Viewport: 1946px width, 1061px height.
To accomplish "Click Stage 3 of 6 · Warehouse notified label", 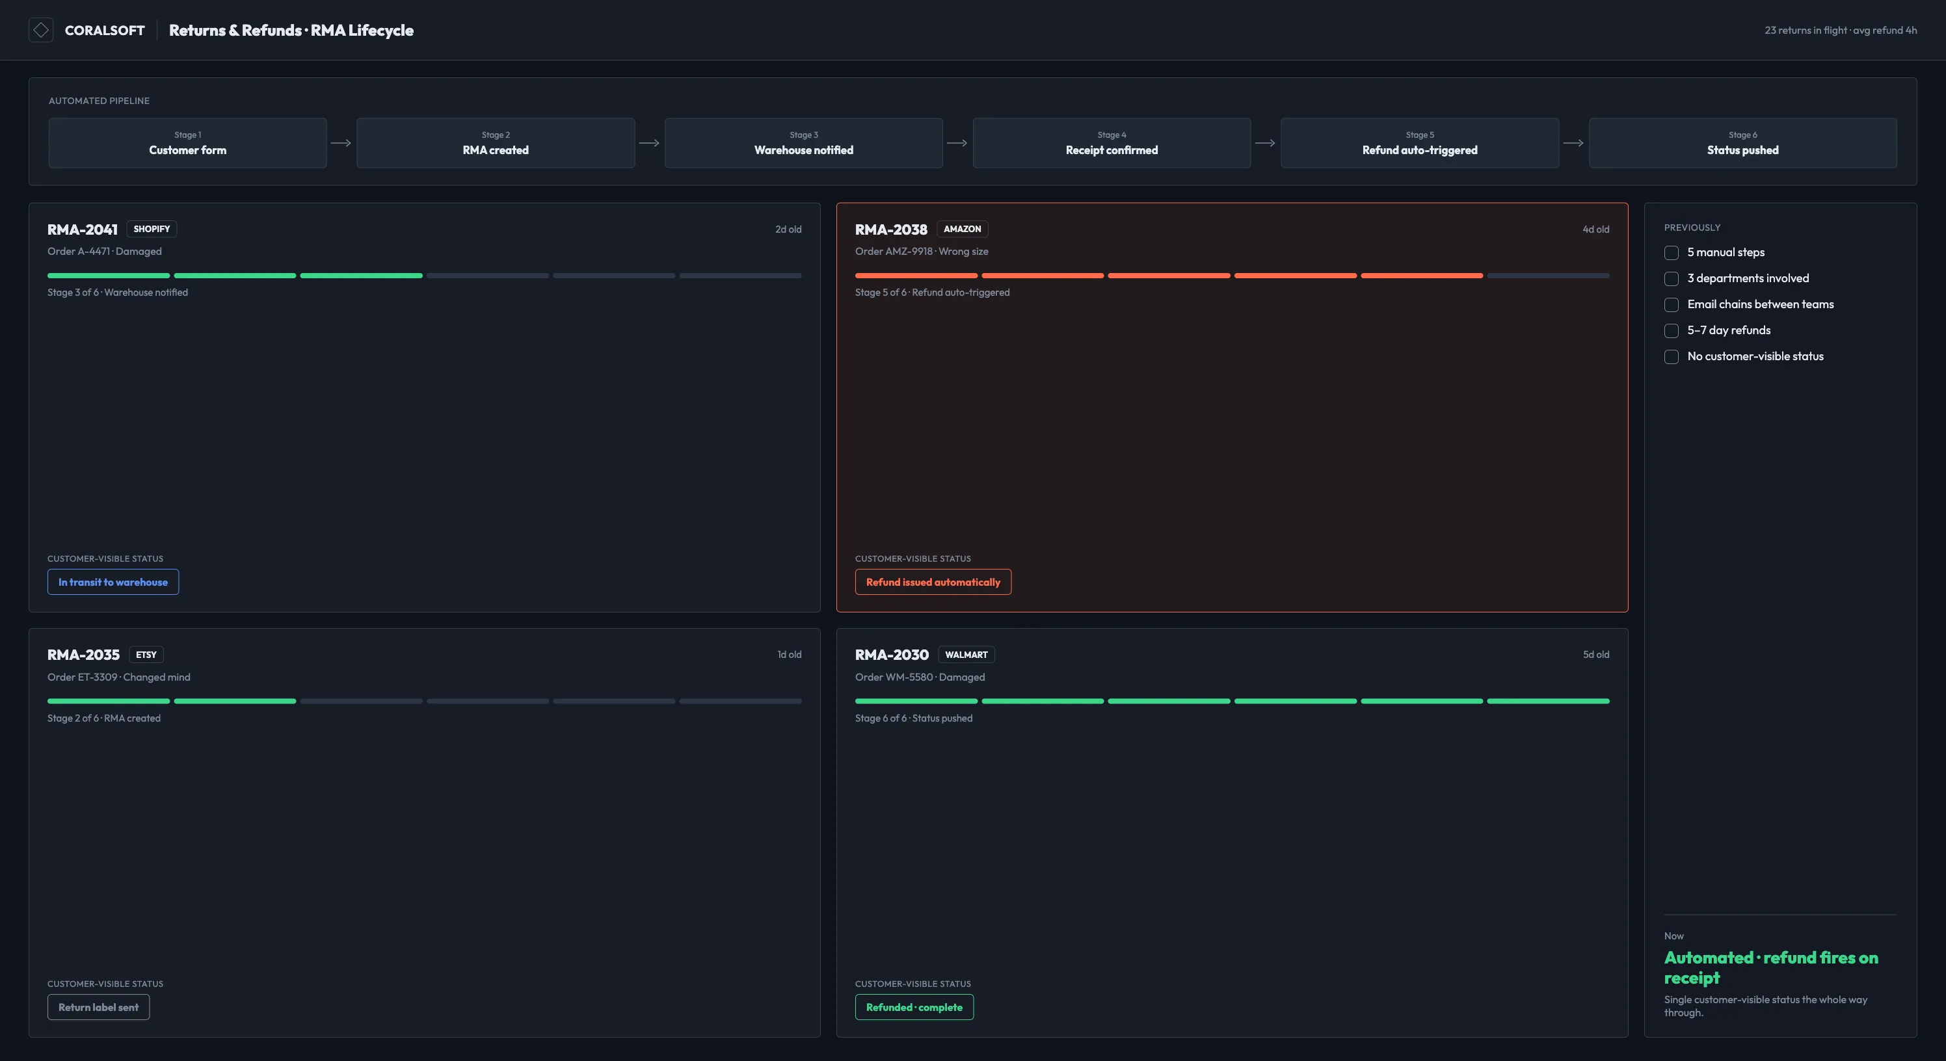I will click(x=118, y=293).
